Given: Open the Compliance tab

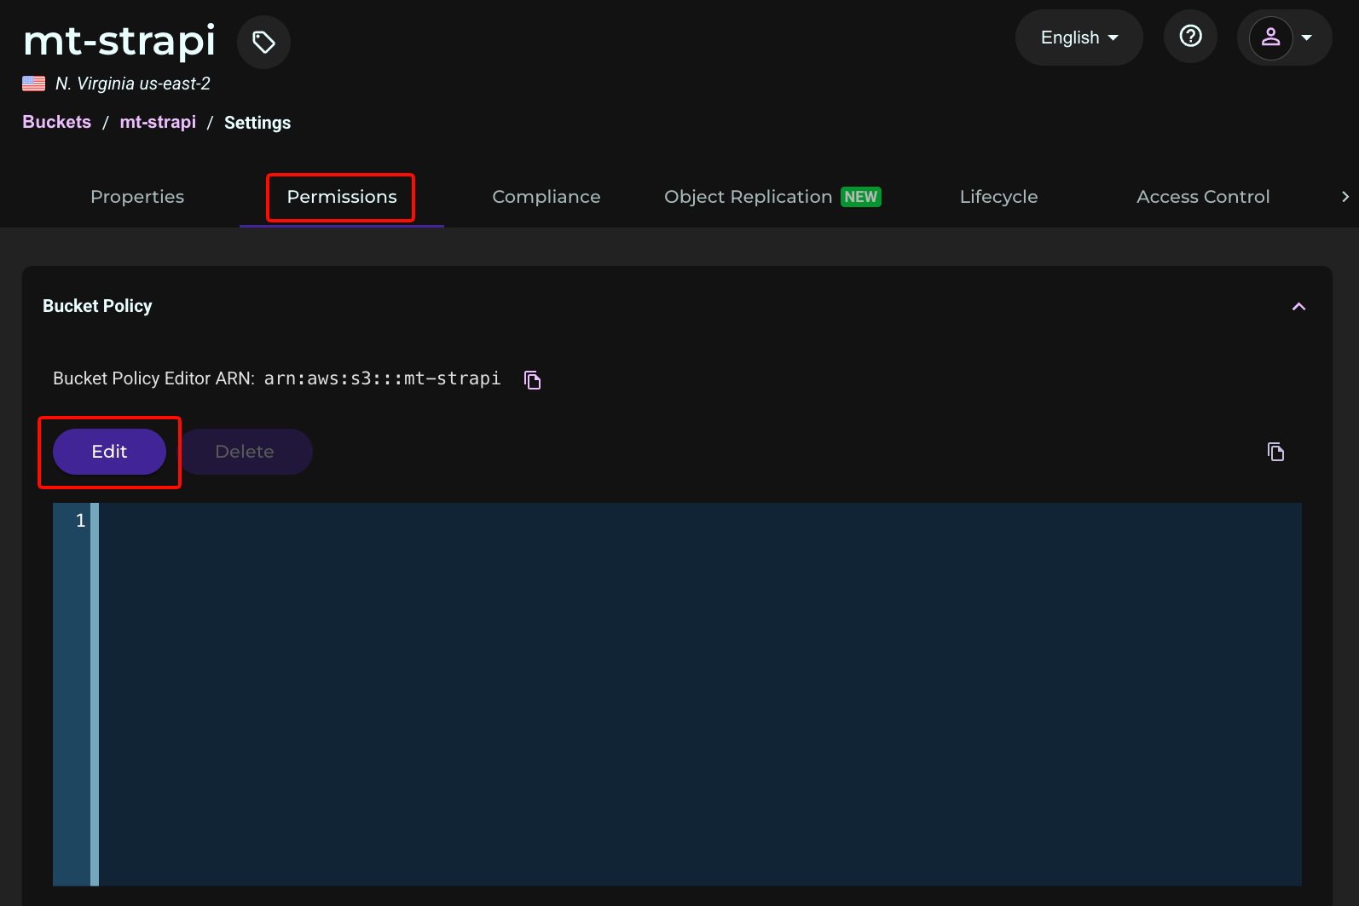Looking at the screenshot, I should [546, 197].
